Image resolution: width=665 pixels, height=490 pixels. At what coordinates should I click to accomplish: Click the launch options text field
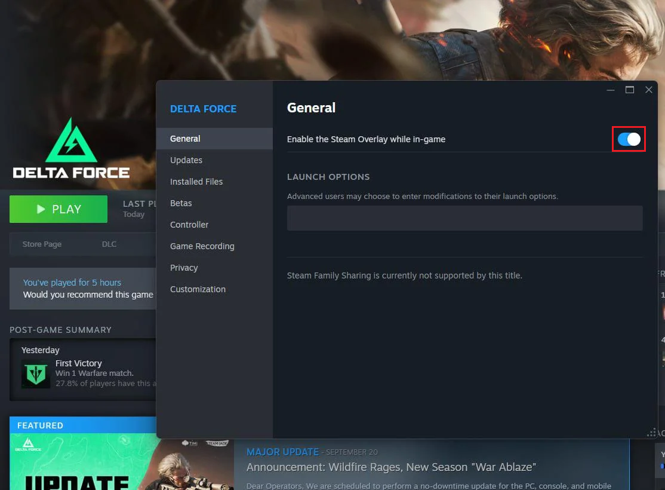click(x=464, y=218)
